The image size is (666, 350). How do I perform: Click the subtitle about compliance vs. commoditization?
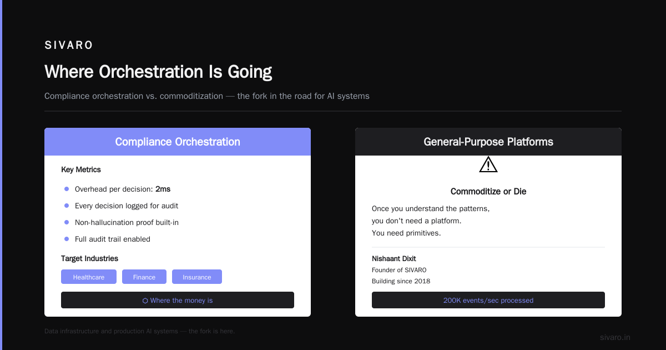tap(207, 96)
